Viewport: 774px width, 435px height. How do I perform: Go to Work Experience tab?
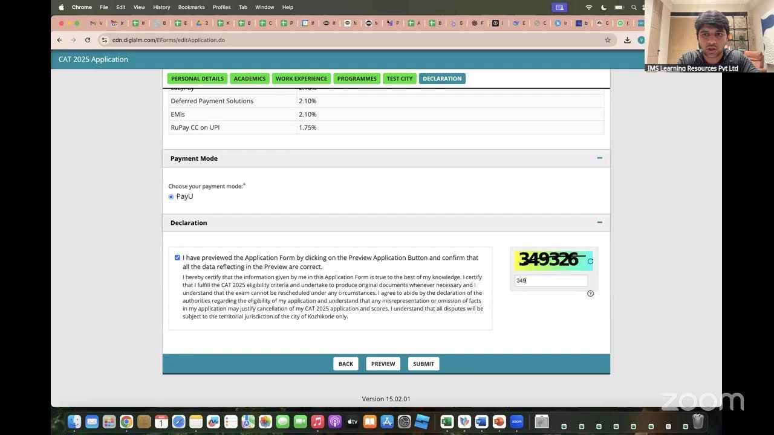pos(301,79)
